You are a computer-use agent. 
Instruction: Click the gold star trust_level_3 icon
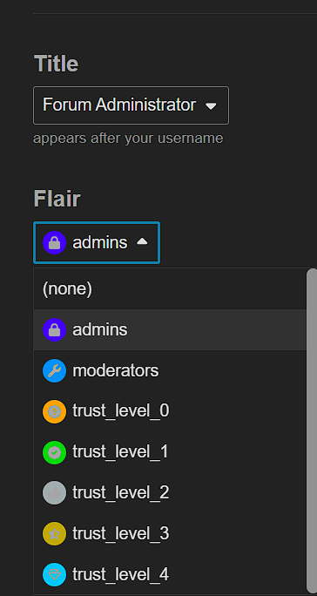point(54,533)
